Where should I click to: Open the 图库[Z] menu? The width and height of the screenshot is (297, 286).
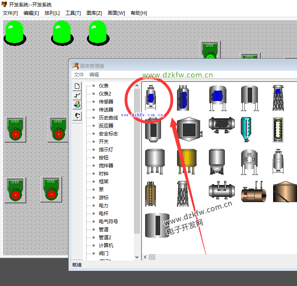tap(94, 13)
